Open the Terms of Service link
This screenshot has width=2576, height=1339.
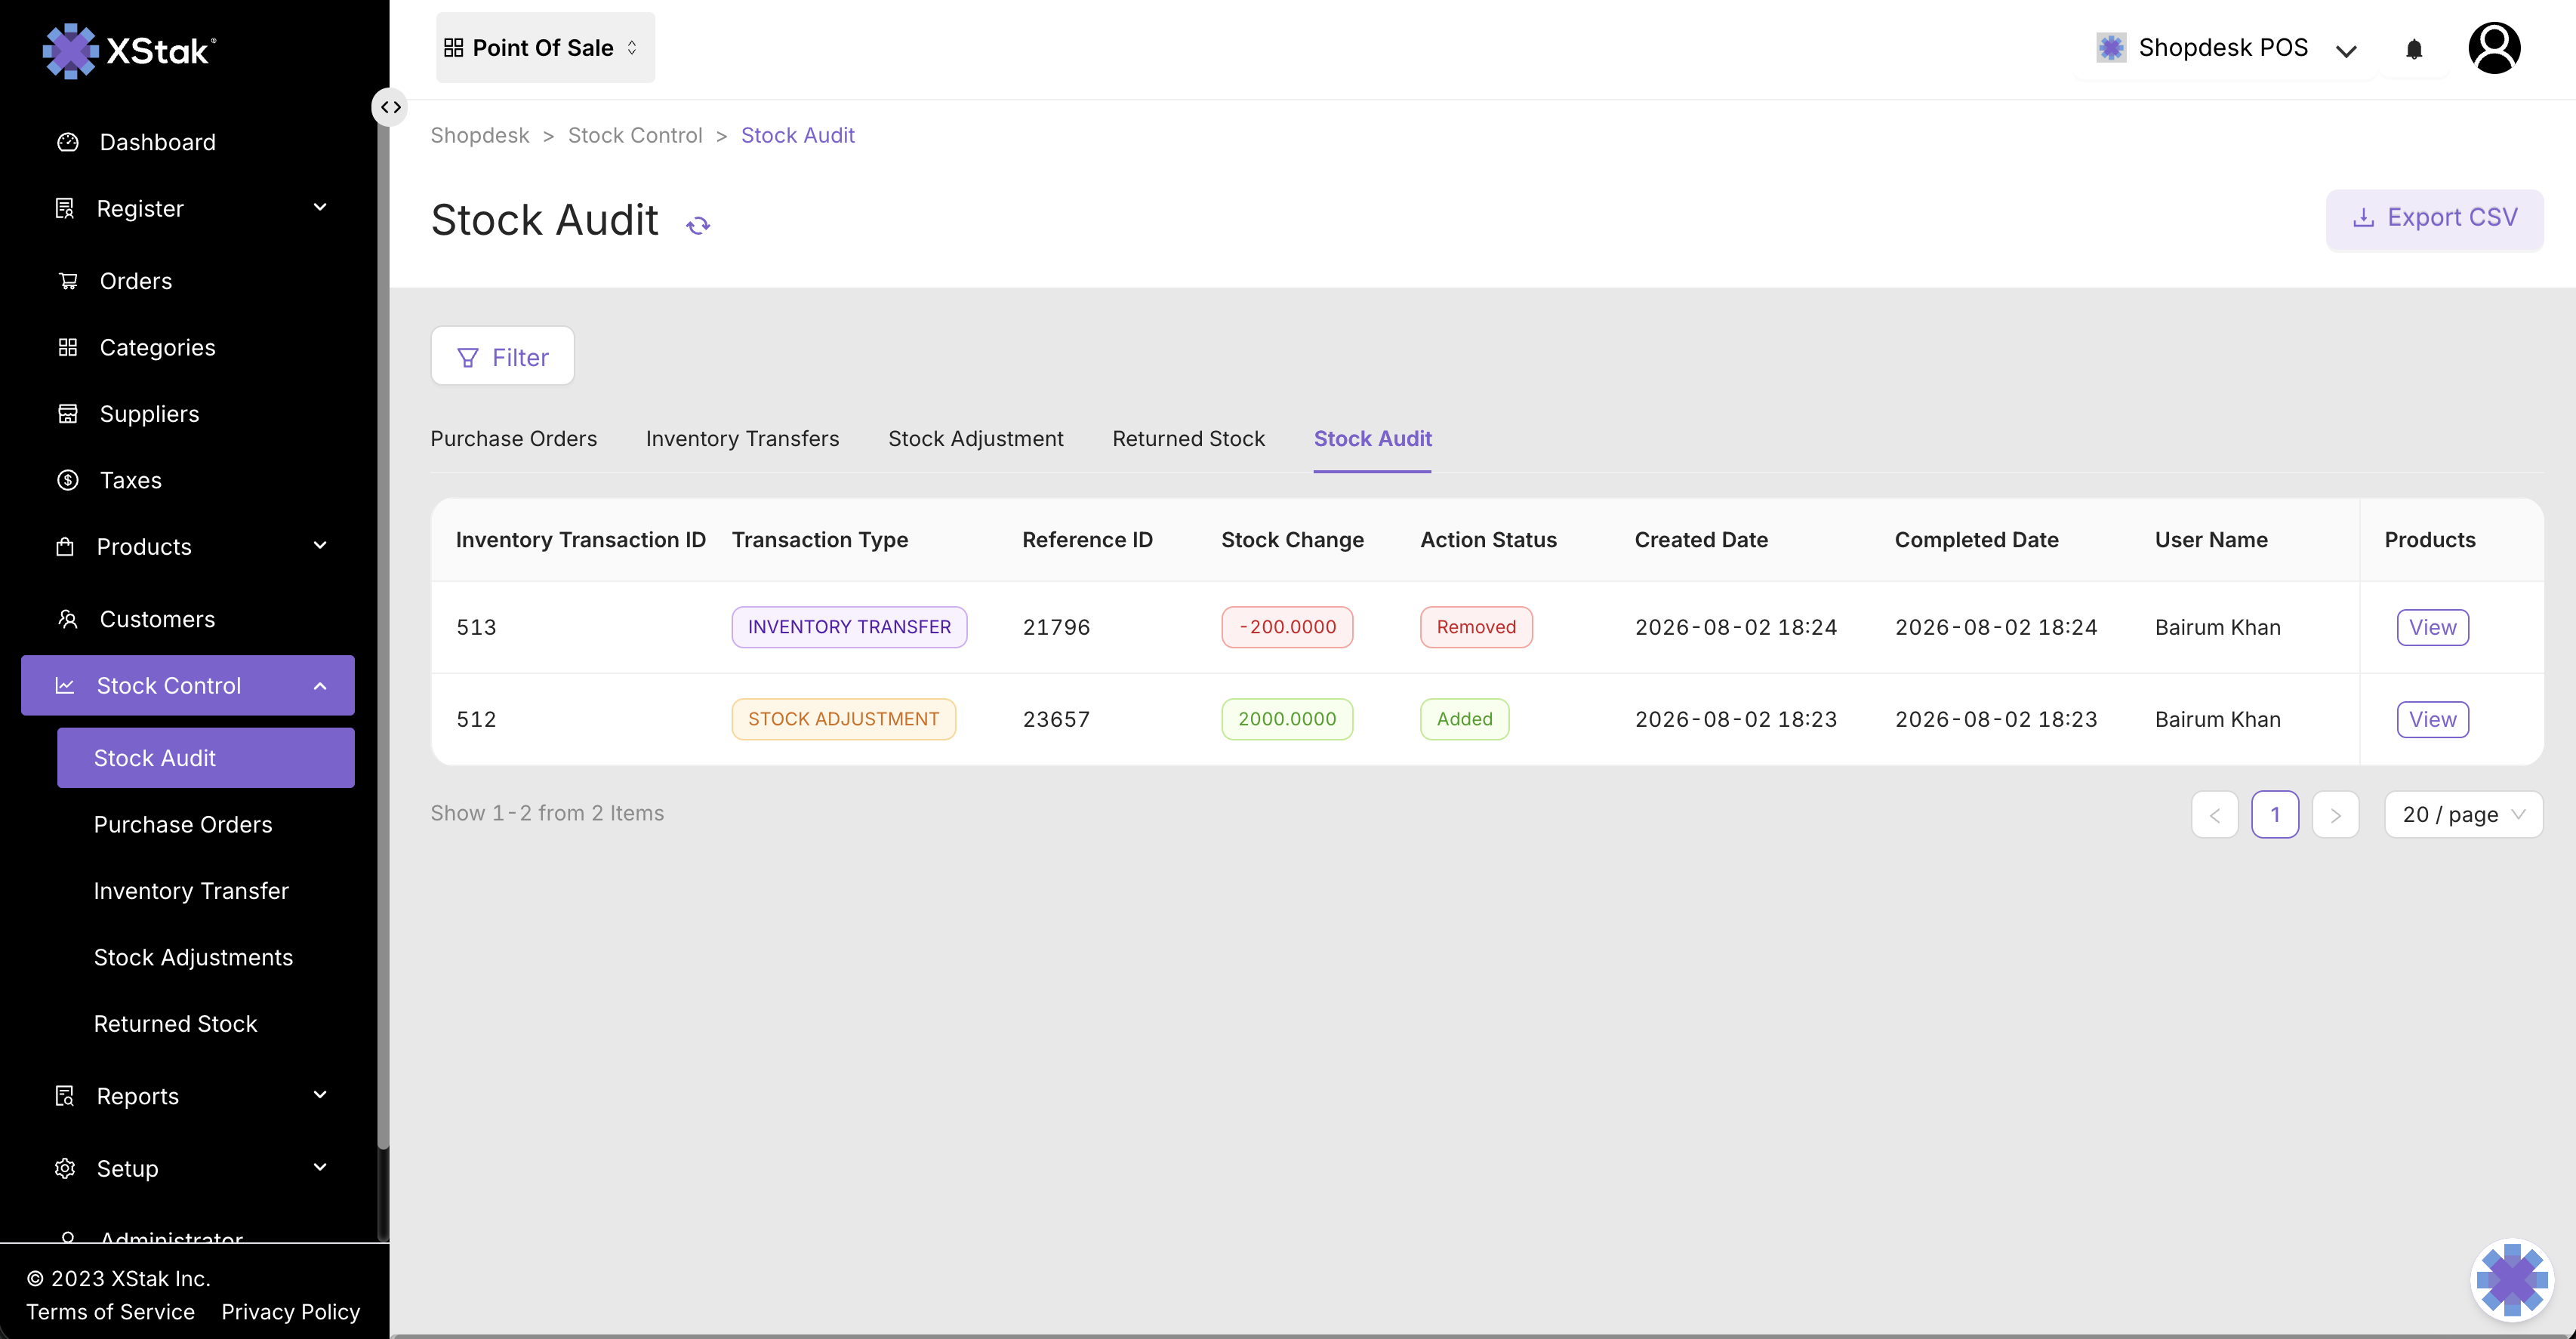click(110, 1311)
